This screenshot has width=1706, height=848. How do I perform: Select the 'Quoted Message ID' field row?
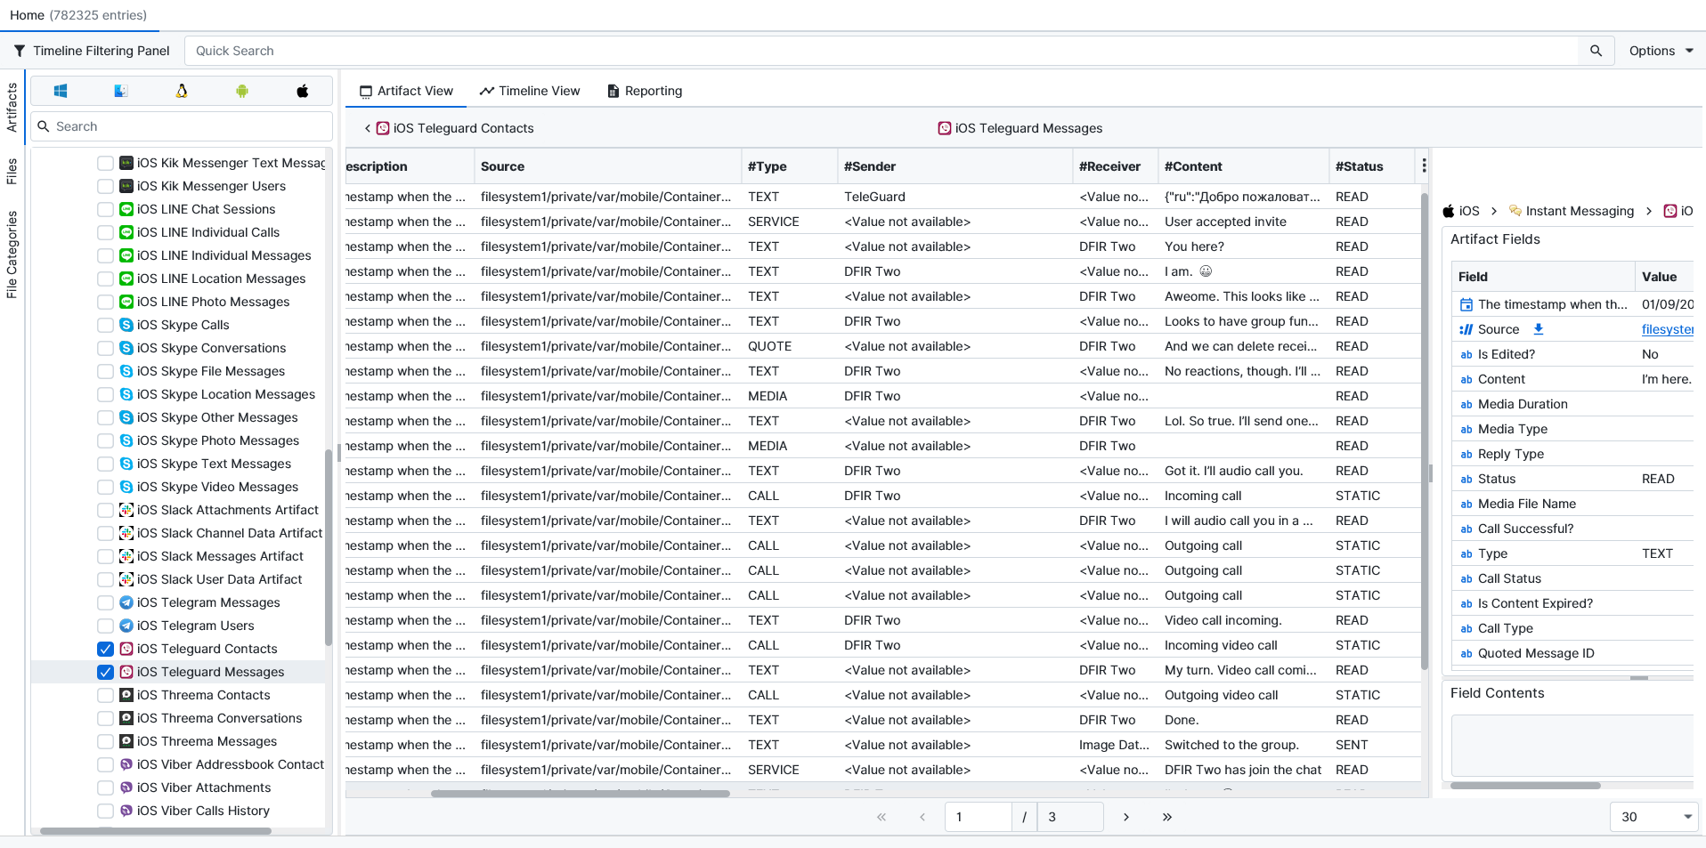[x=1572, y=653]
